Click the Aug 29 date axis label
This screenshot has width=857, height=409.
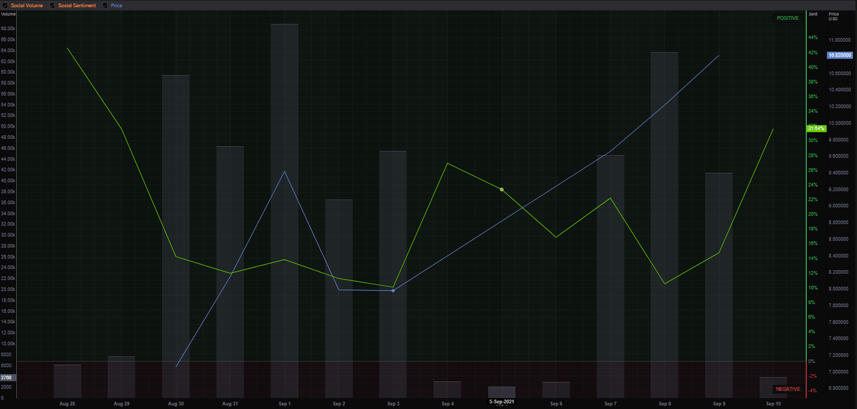[x=122, y=403]
